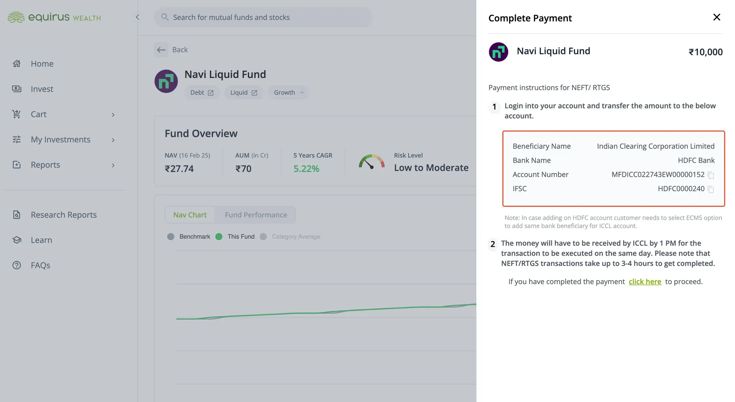This screenshot has height=402, width=735.
Task: Open the Learn menu item
Action: (41, 240)
